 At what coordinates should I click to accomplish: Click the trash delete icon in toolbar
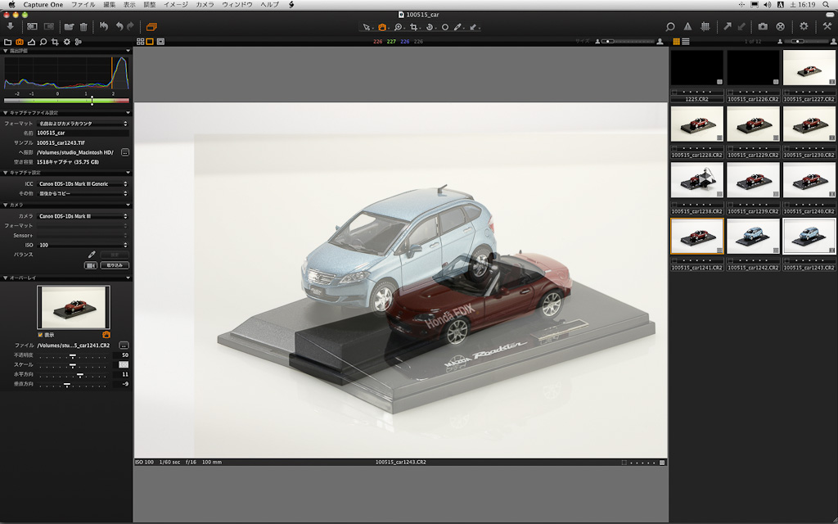[x=83, y=27]
